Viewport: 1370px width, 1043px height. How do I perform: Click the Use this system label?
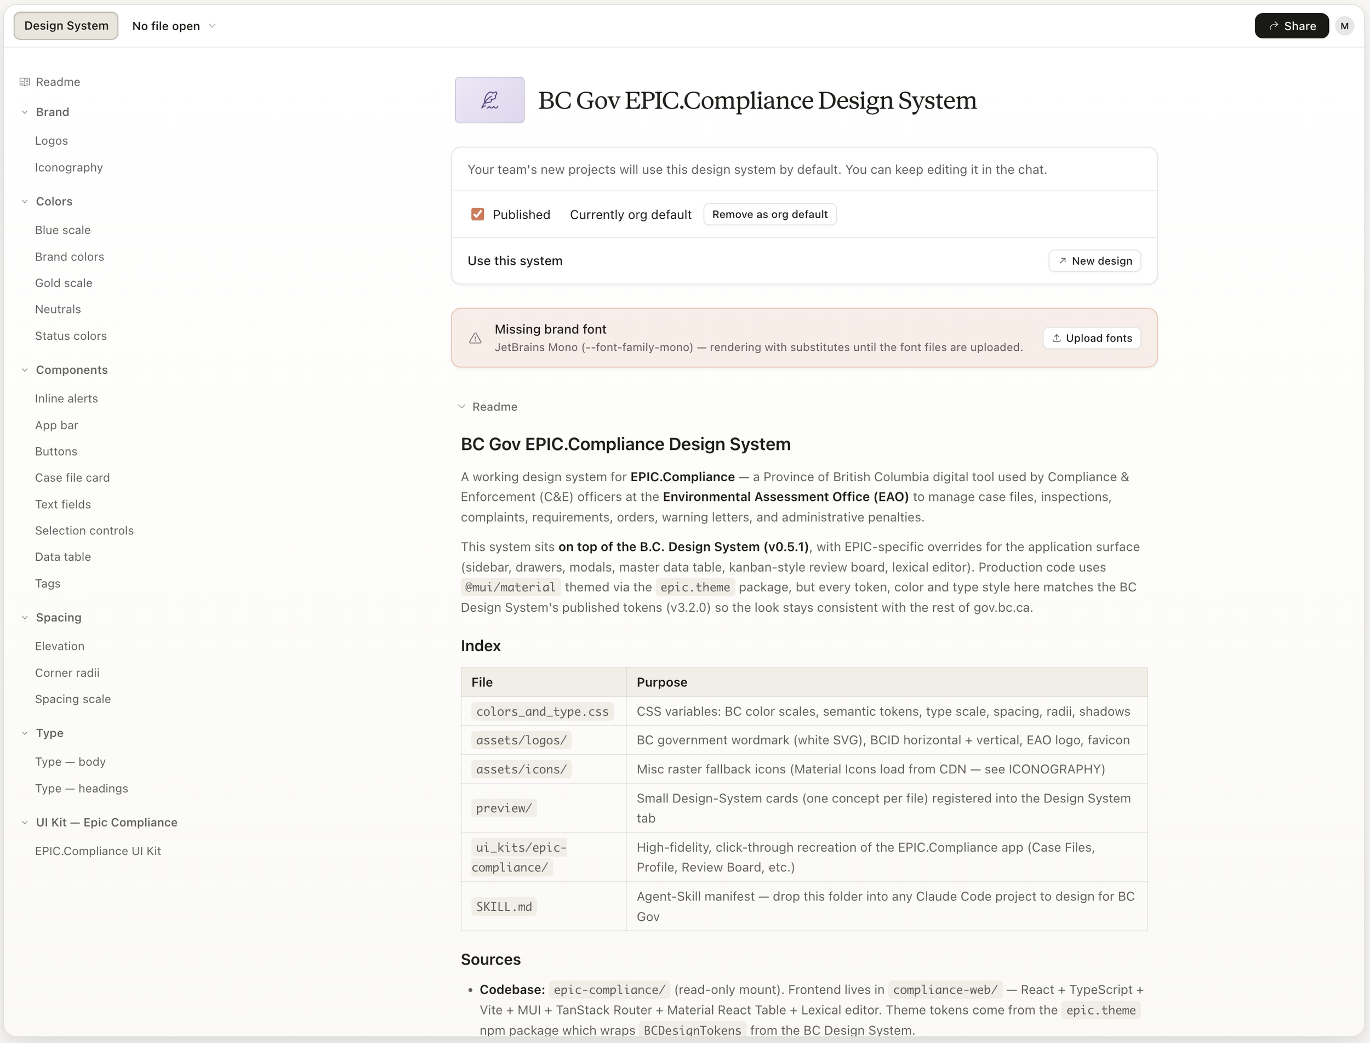(515, 261)
